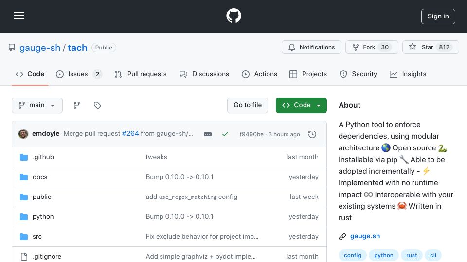Screen dimensions: 467x262
Task: Star the tach repository
Action: 431,47
